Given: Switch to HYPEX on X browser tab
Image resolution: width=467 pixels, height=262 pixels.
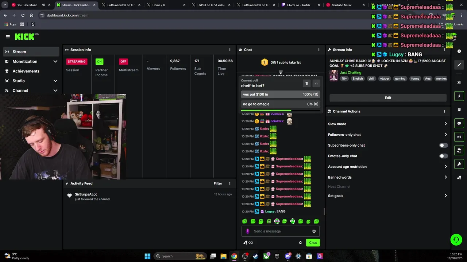Looking at the screenshot, I should pos(211,5).
